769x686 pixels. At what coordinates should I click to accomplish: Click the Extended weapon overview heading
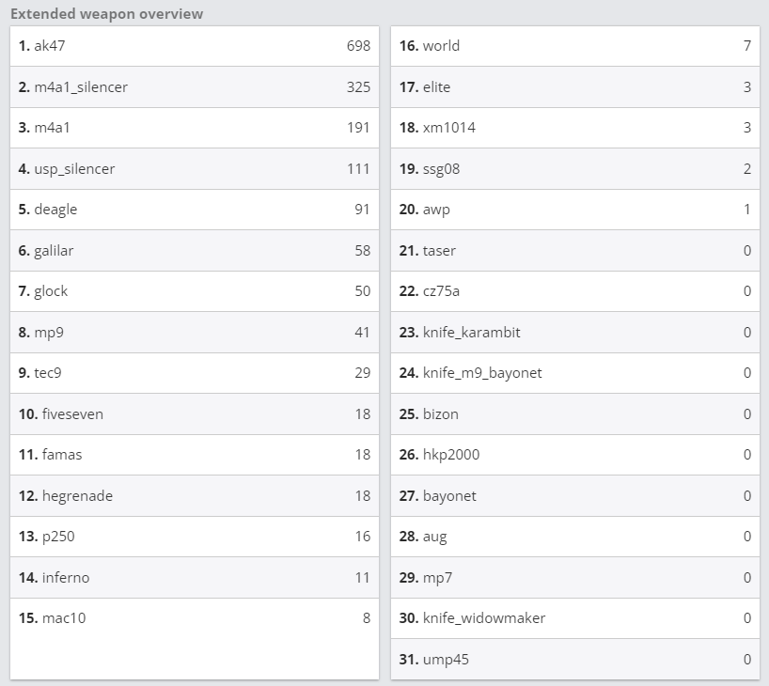click(106, 14)
